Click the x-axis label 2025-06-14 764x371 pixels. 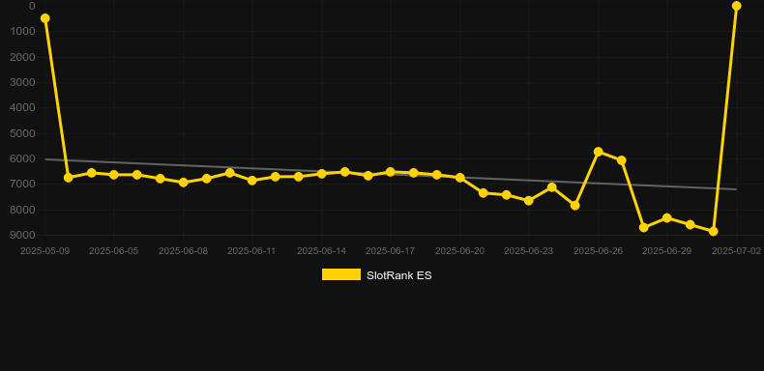pos(322,251)
